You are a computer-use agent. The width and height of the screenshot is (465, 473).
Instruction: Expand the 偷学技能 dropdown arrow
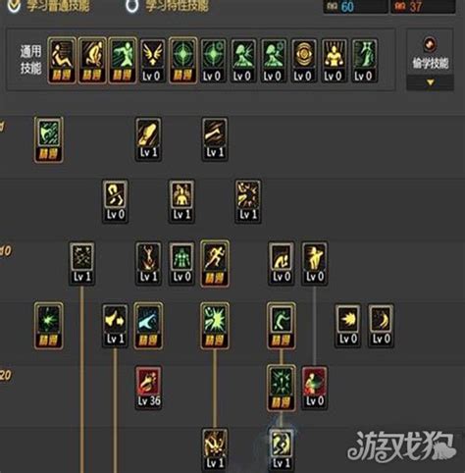pyautogui.click(x=431, y=82)
